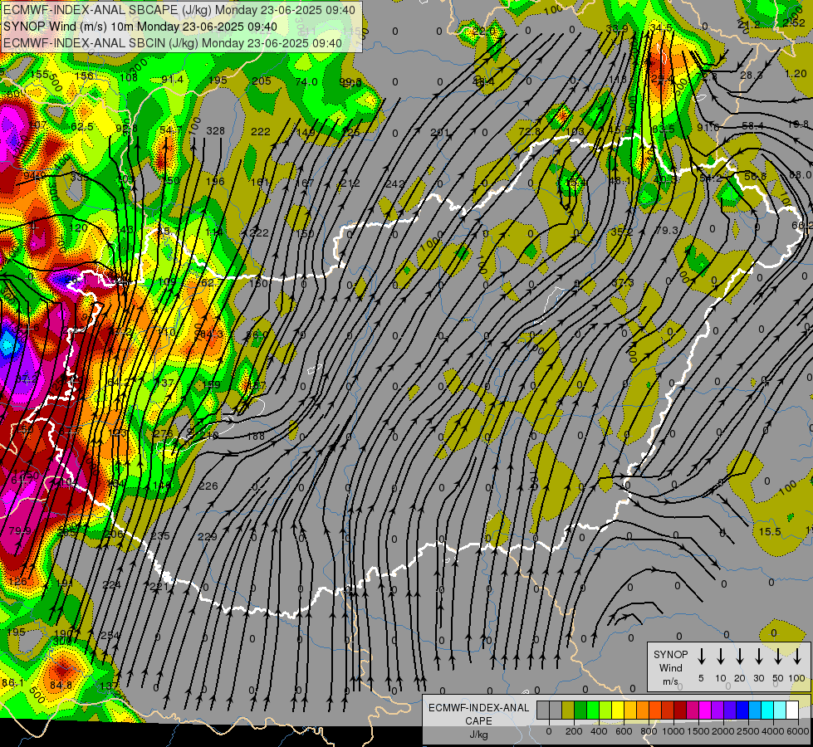Pick the pure blue swatch in the CAPE legend

coord(742,710)
